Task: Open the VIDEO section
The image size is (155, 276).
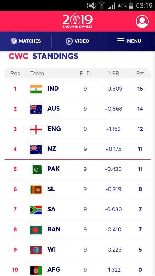Action: point(77,41)
